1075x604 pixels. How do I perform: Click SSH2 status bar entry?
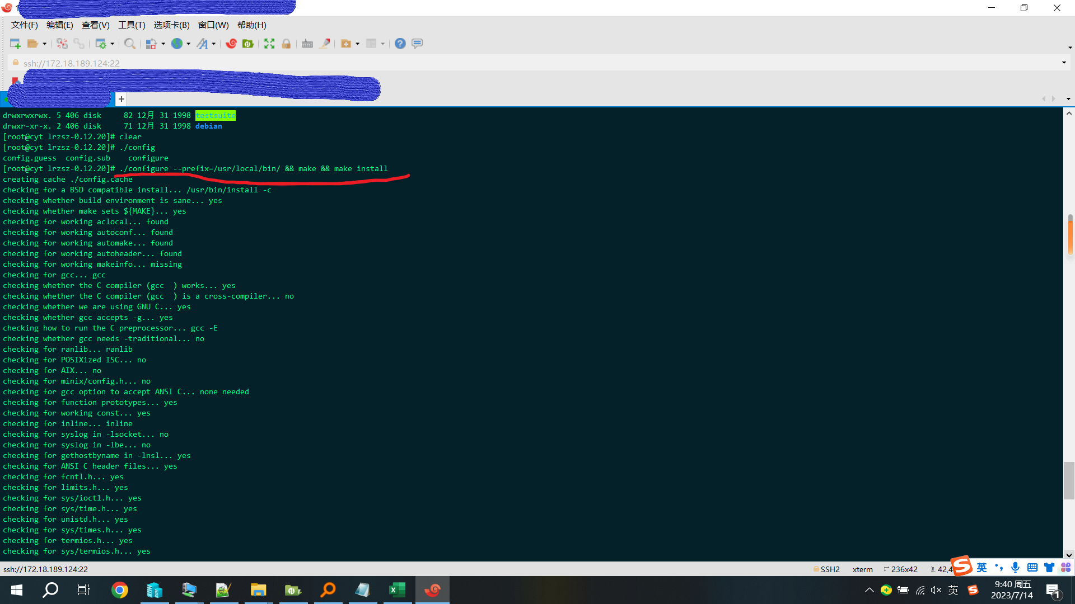pyautogui.click(x=826, y=569)
